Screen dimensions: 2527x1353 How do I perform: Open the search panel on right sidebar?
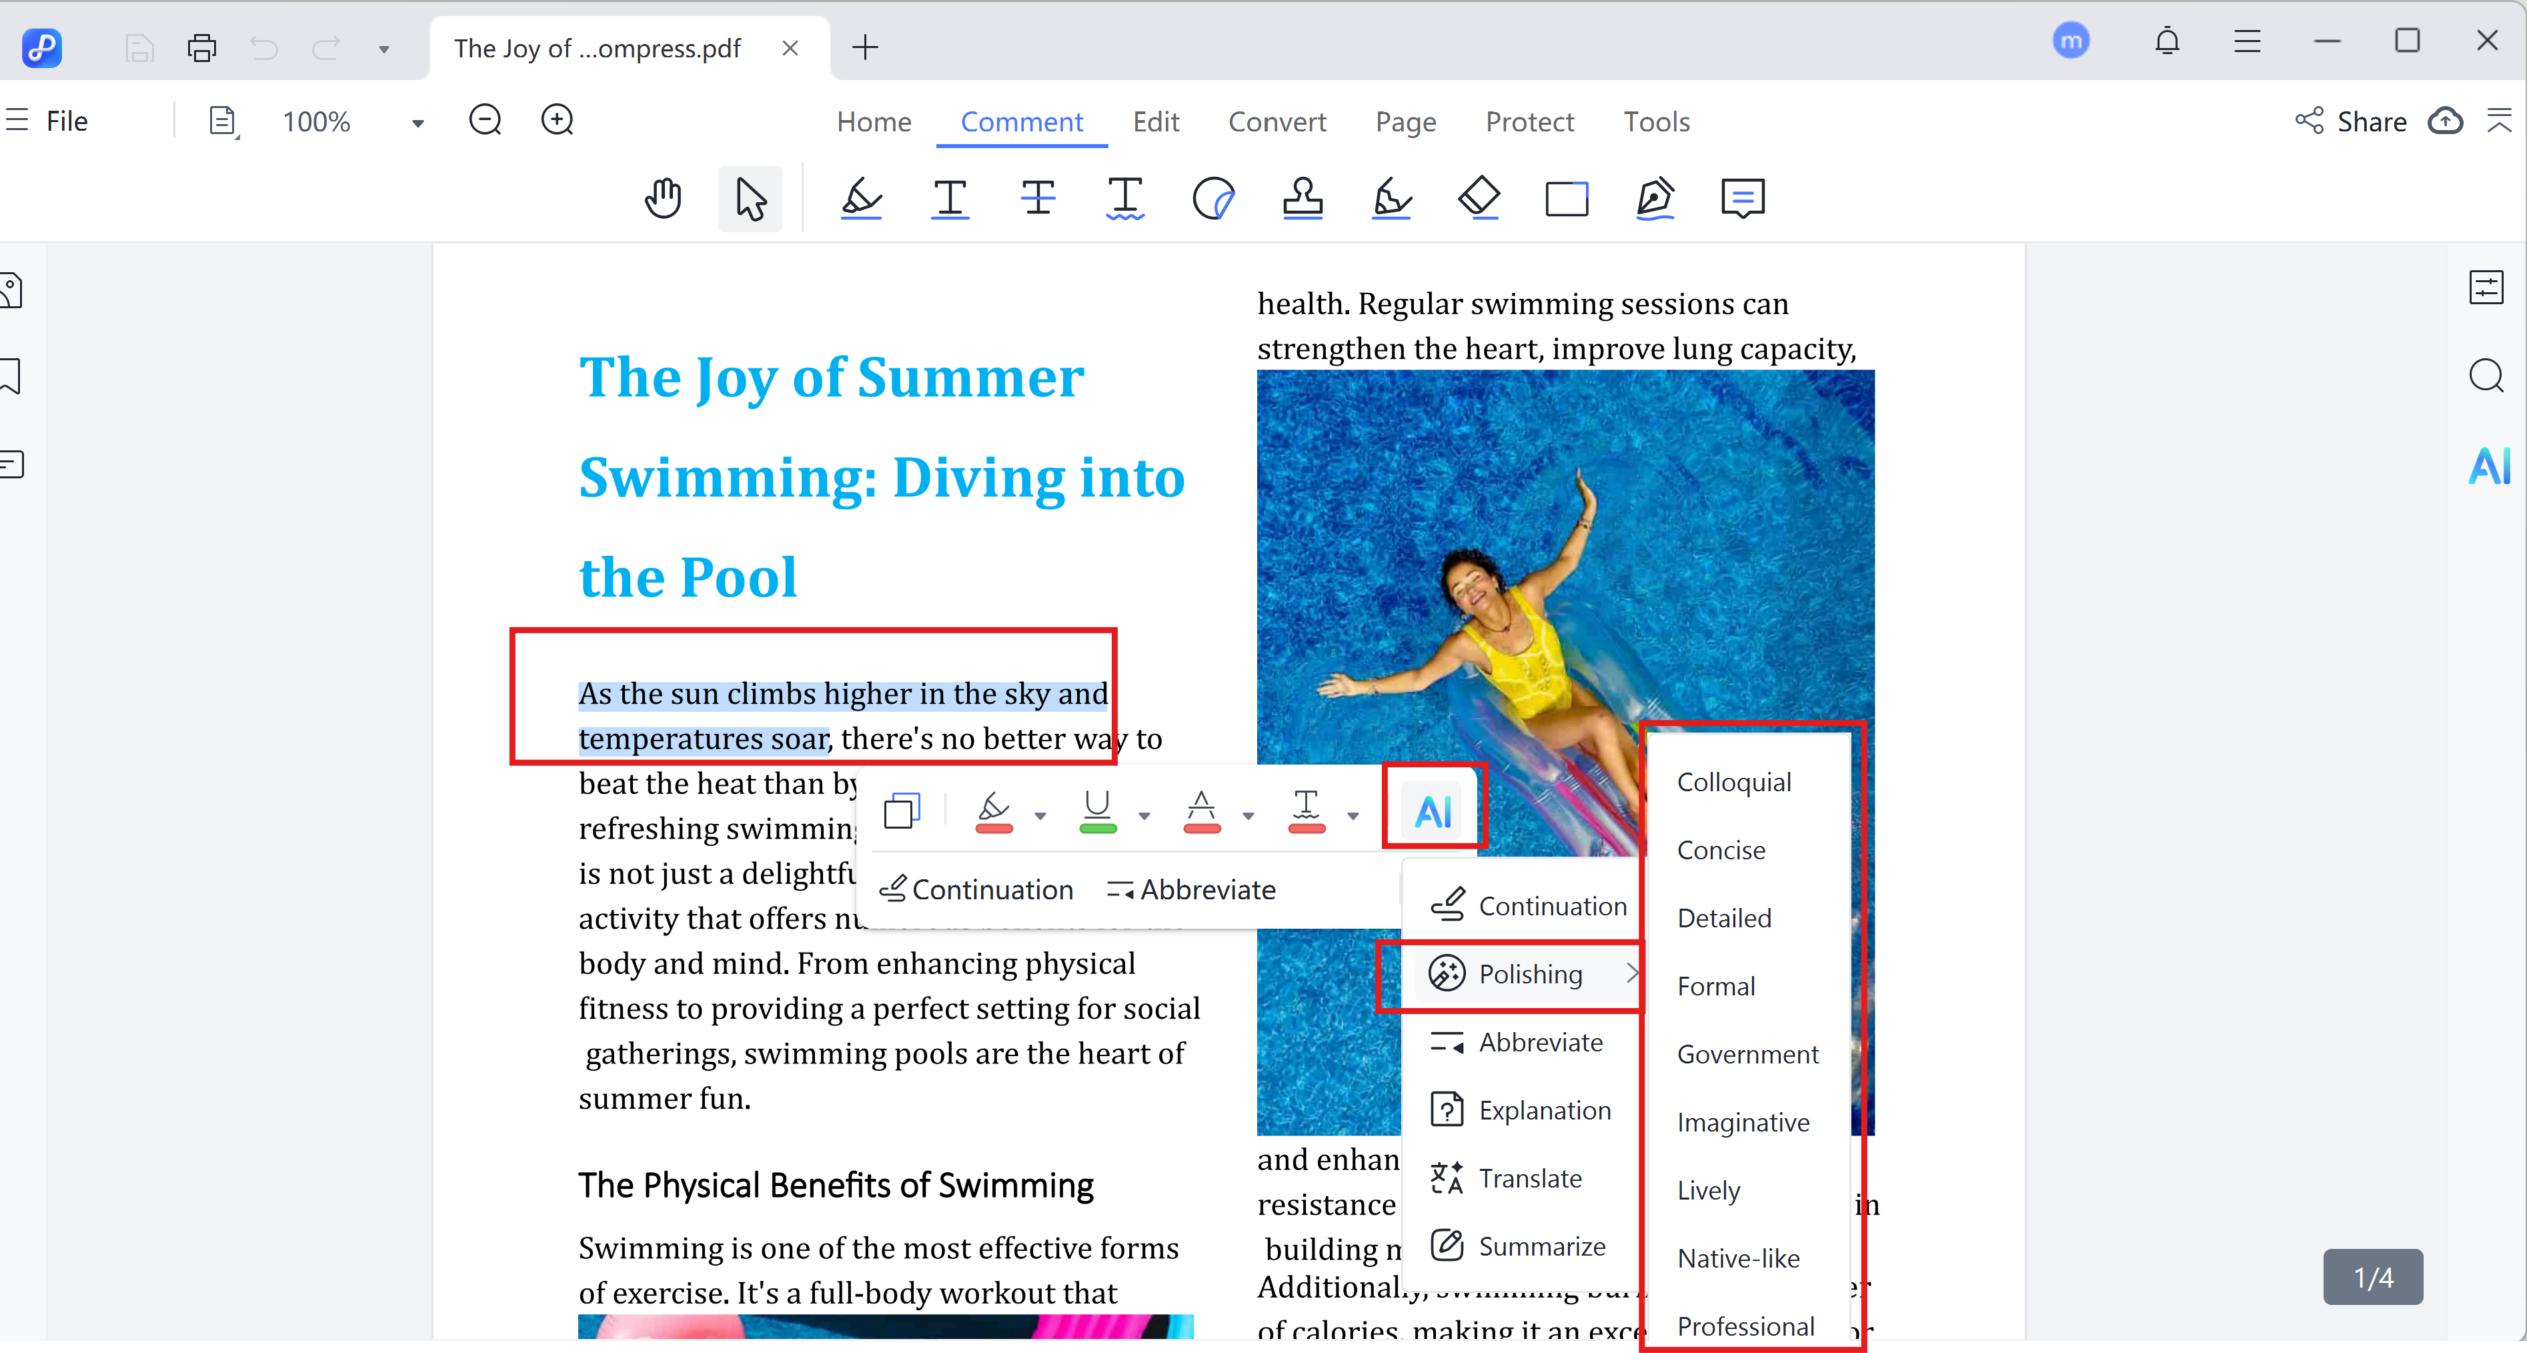pyautogui.click(x=2486, y=376)
